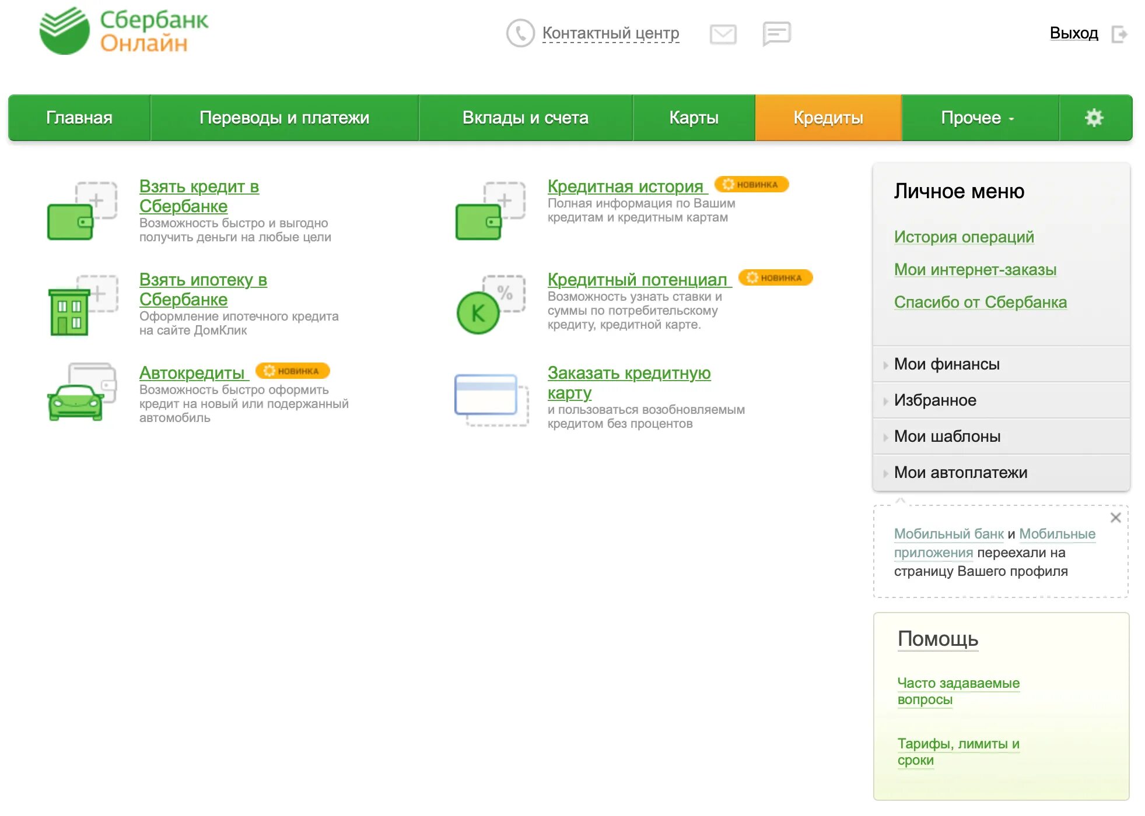Image resolution: width=1145 pixels, height=816 pixels.
Task: Expand the Мои шаблоны section
Action: tap(1002, 437)
